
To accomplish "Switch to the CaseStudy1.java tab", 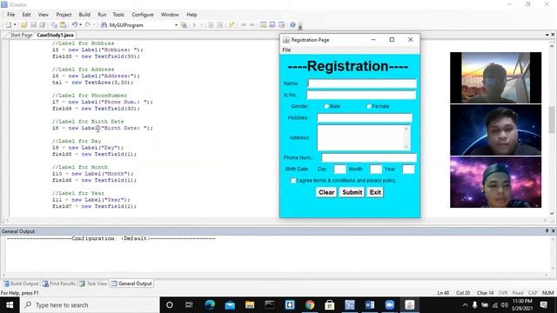I will [56, 35].
